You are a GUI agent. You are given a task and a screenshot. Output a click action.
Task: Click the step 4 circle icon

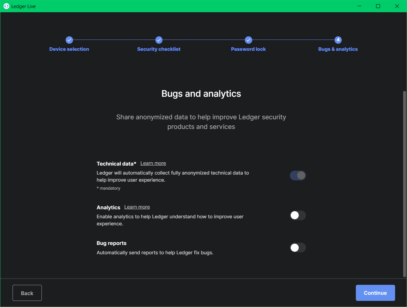tap(338, 40)
